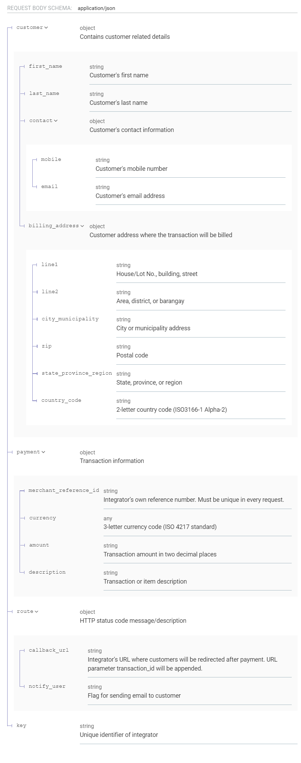Viewport: 301px width, 763px height.
Task: Click the country_code field entry
Action: pos(62,400)
